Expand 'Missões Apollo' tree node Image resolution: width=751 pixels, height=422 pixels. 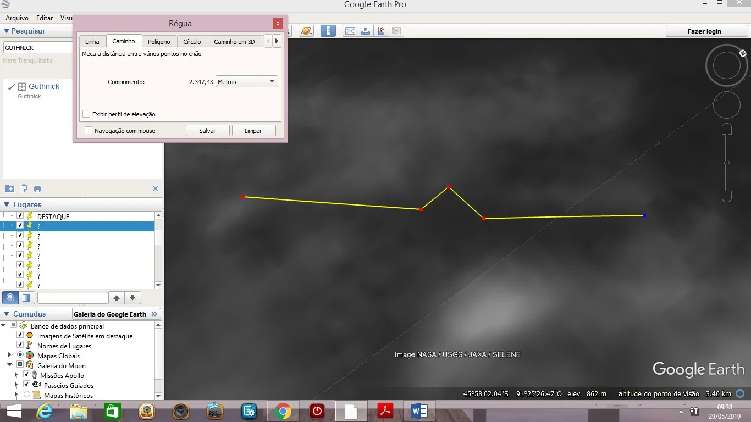[x=16, y=375]
